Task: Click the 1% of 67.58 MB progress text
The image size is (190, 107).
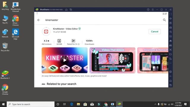Action: [x=59, y=32]
